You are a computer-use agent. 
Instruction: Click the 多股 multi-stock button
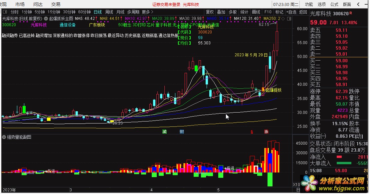point(233,12)
